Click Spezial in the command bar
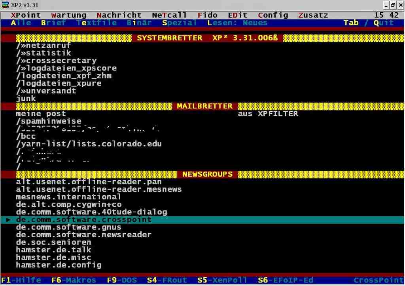405x286 pixels. [x=179, y=23]
